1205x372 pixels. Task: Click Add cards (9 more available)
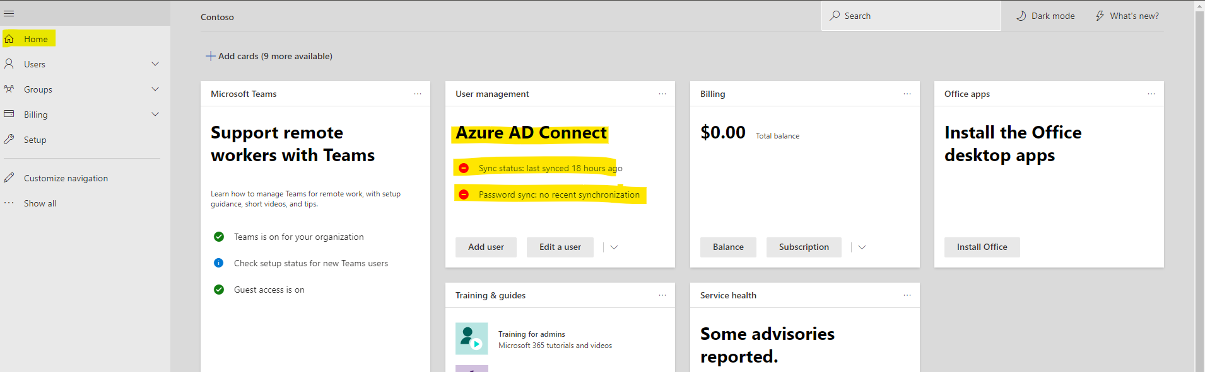[x=269, y=56]
